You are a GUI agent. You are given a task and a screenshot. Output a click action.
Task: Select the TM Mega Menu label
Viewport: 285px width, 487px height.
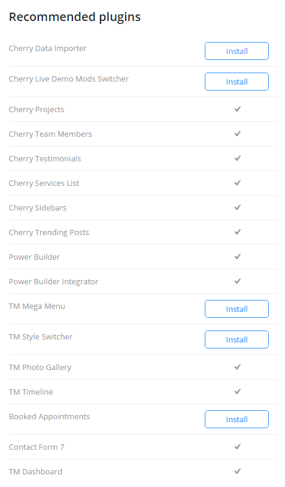[37, 306]
